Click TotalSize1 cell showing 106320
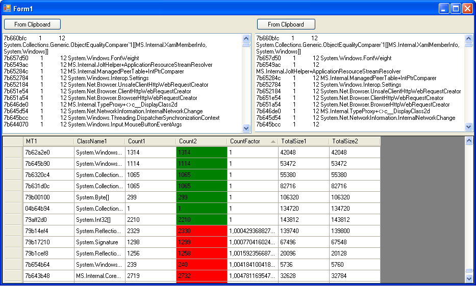Image resolution: width=476 pixels, height=306 pixels. (304, 197)
